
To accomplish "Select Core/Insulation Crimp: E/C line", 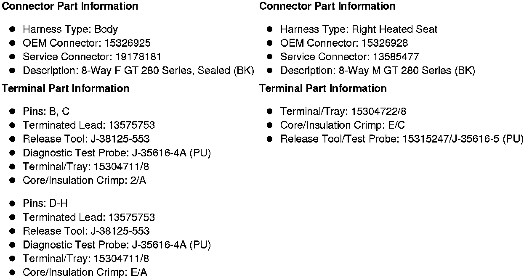I will point(343,125).
